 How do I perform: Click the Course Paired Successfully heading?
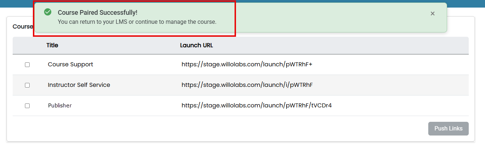(x=98, y=13)
